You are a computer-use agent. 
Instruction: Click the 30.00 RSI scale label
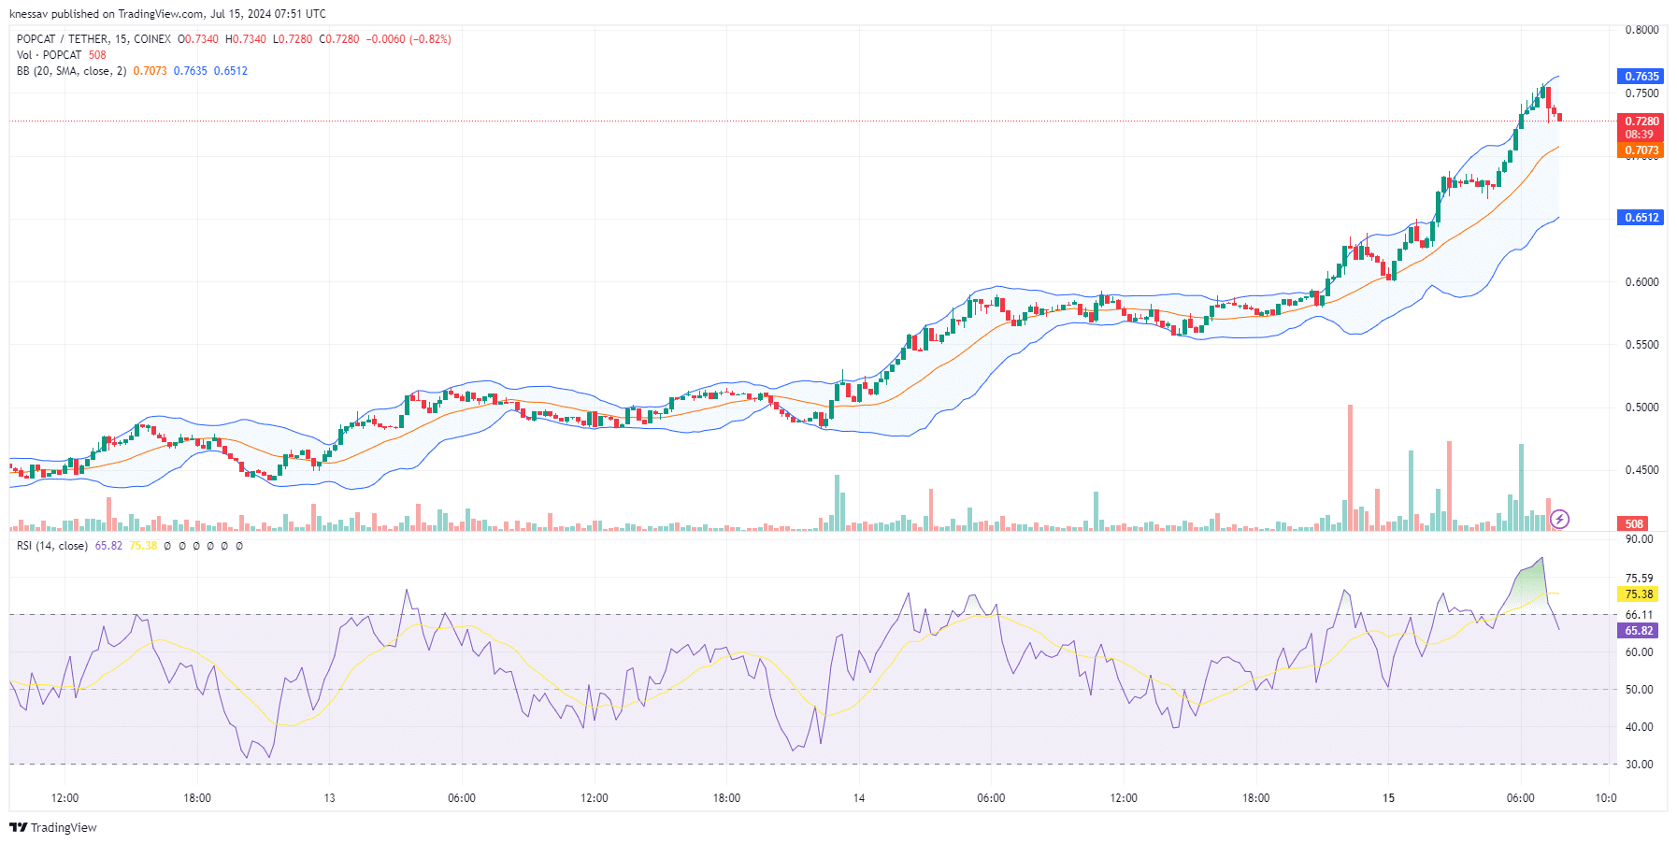1639,765
